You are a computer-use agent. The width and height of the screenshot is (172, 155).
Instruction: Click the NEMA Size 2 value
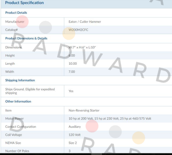tap(73, 143)
